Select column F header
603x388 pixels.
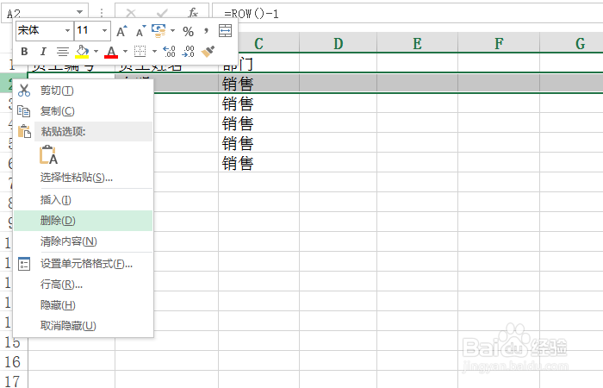[499, 43]
